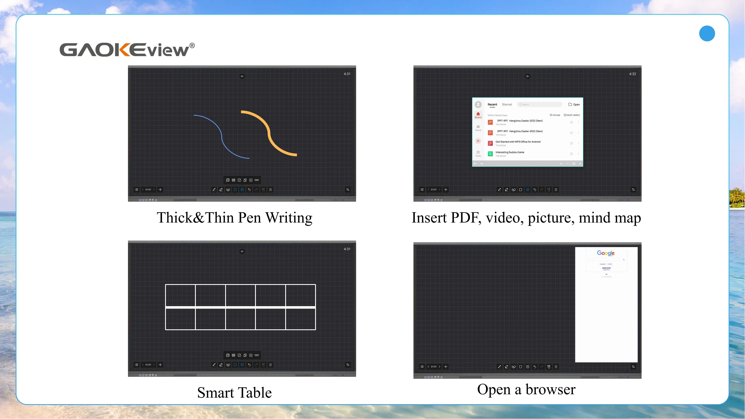Select the Recent tab in WPS window

(492, 104)
